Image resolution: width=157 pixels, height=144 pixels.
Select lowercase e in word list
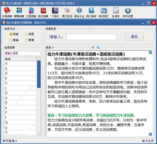[20, 108]
